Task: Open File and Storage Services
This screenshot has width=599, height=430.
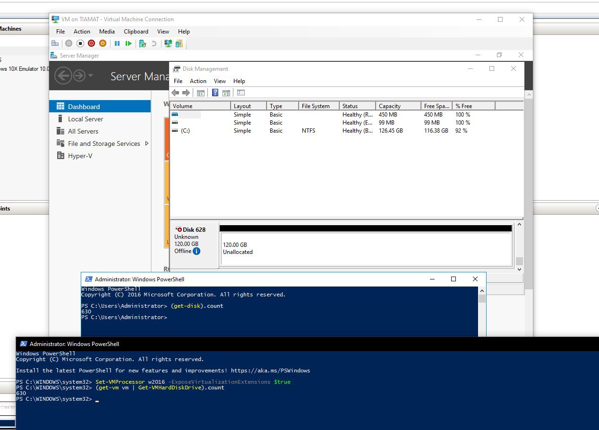Action: (100, 143)
